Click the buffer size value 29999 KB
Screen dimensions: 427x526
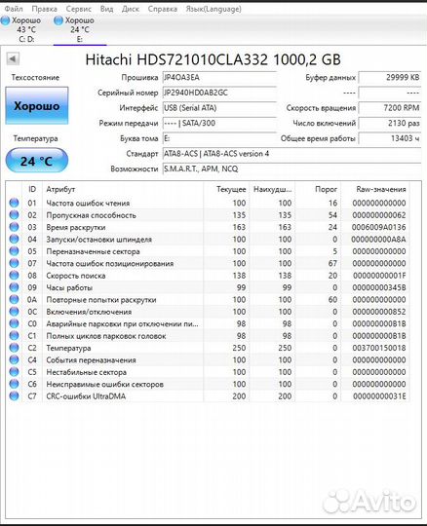point(389,78)
